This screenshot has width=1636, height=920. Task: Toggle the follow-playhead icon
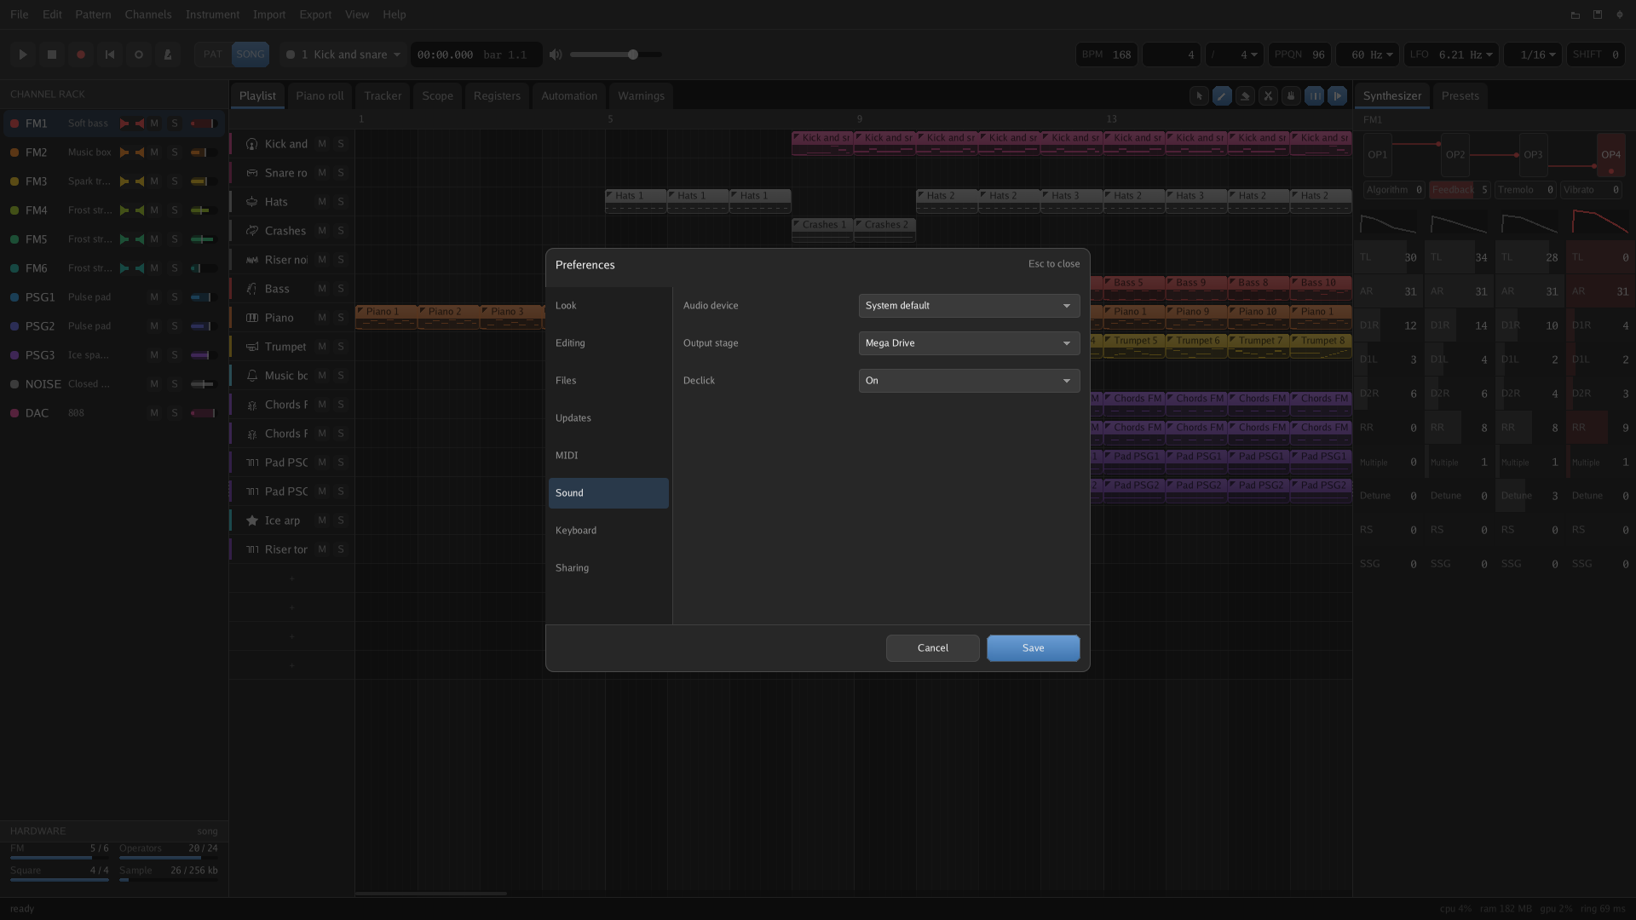click(x=1338, y=96)
